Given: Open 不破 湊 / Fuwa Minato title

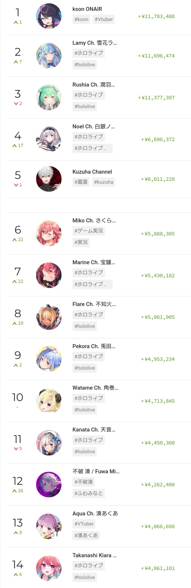Looking at the screenshot, I should (96, 471).
